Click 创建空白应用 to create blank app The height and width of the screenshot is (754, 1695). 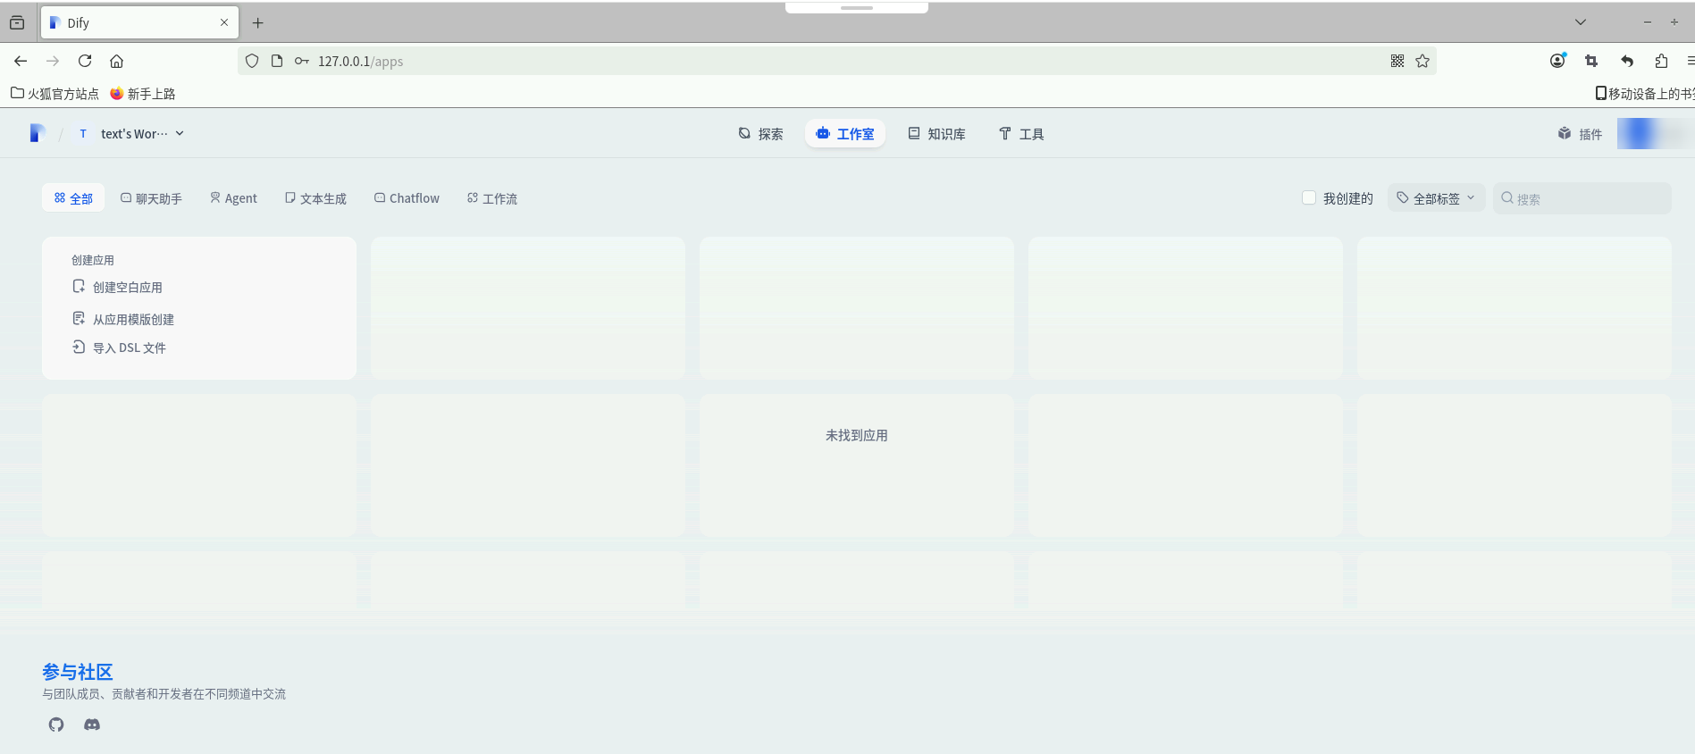tap(118, 287)
